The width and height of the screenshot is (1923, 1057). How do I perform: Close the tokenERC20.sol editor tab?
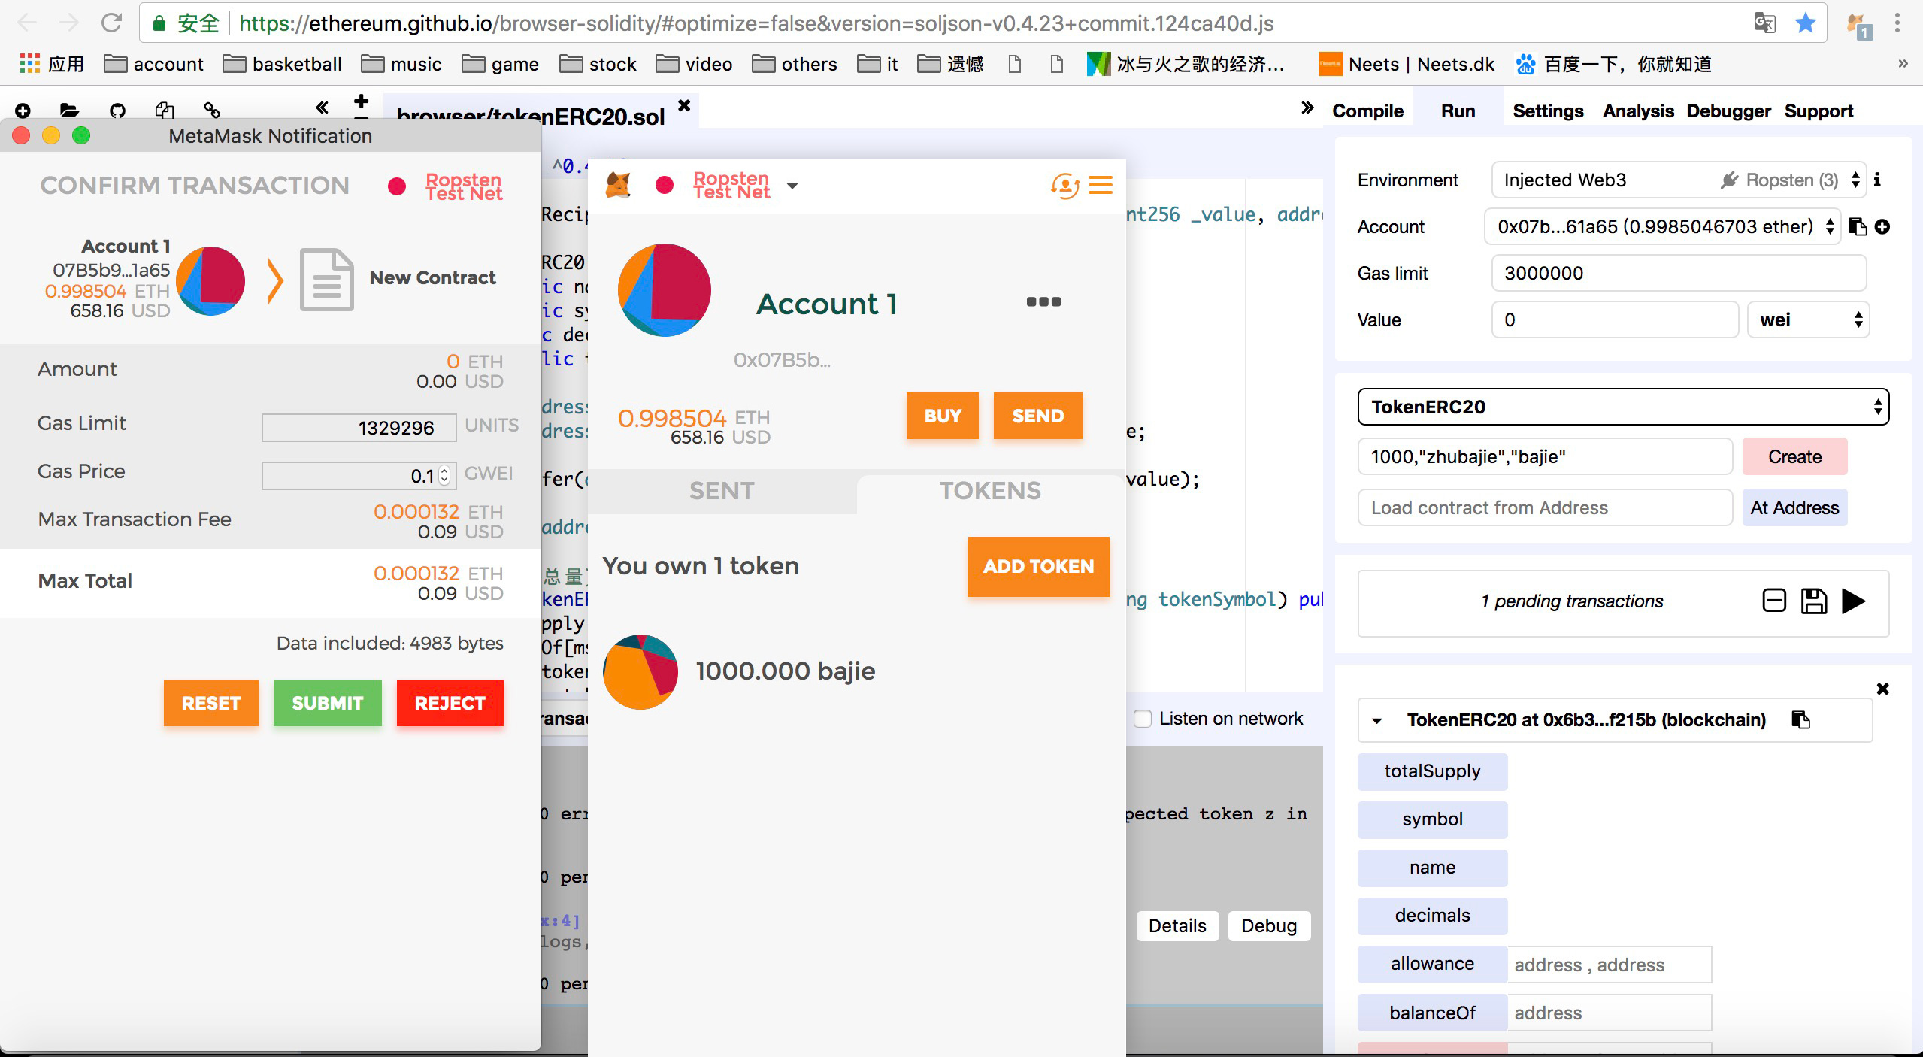(x=684, y=105)
